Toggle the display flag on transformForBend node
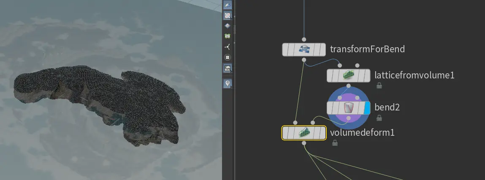 (x=322, y=49)
